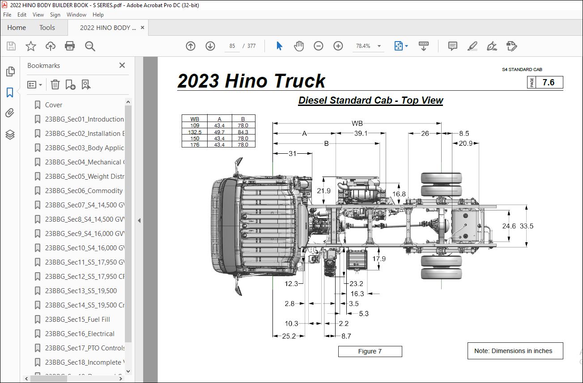The width and height of the screenshot is (583, 383).
Task: Open the Attachments paperclip panel
Action: pyautogui.click(x=10, y=113)
